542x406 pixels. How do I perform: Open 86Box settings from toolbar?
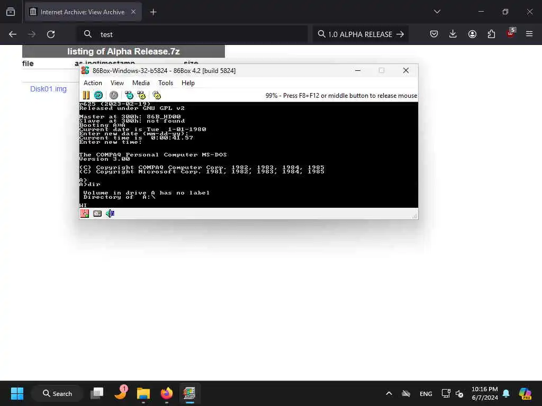(157, 95)
